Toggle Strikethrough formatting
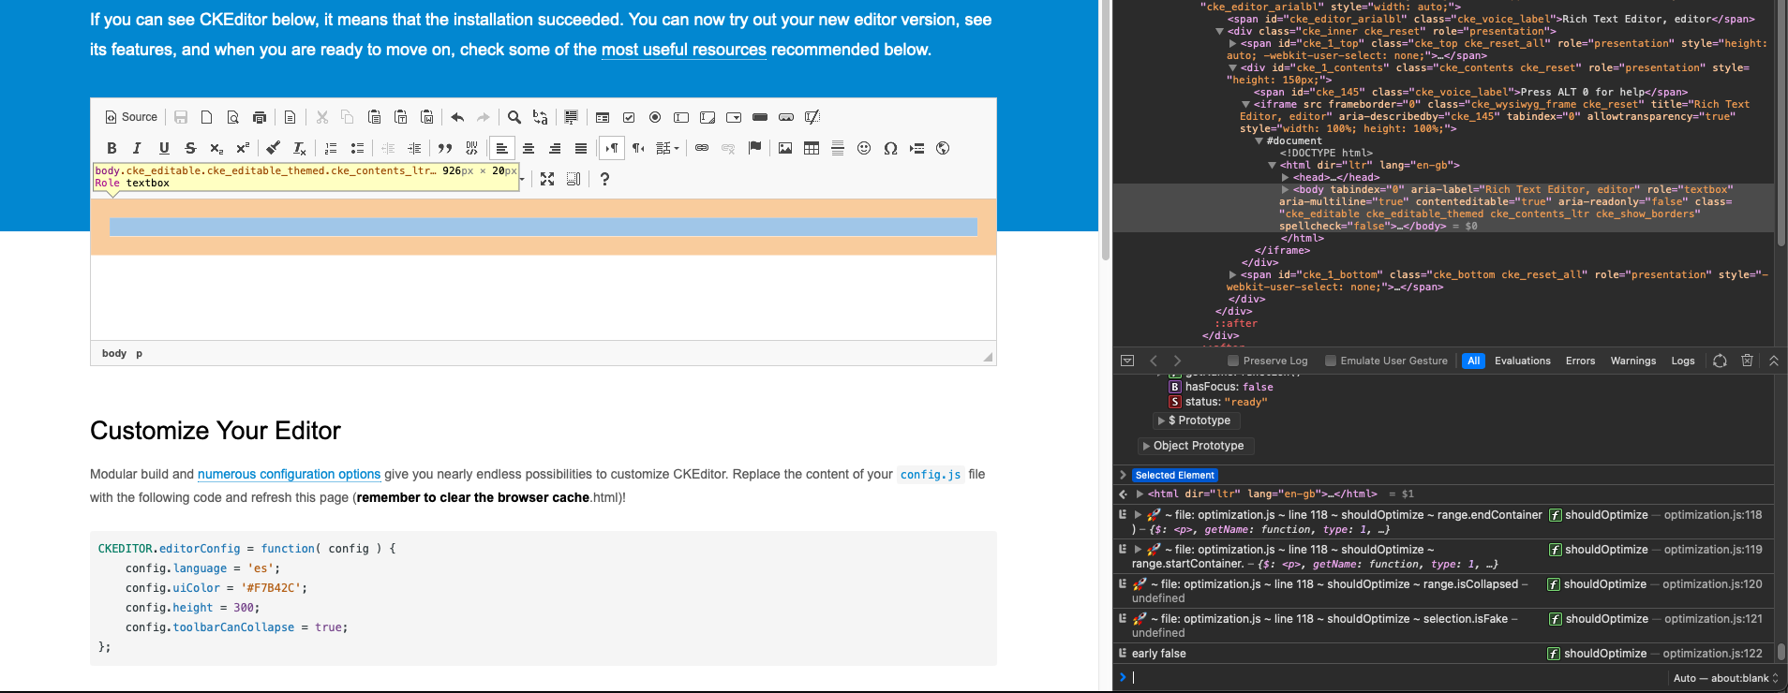Image resolution: width=1788 pixels, height=693 pixels. click(x=190, y=148)
